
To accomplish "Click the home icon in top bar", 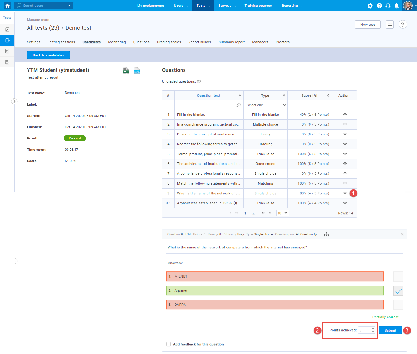I will (x=7, y=6).
